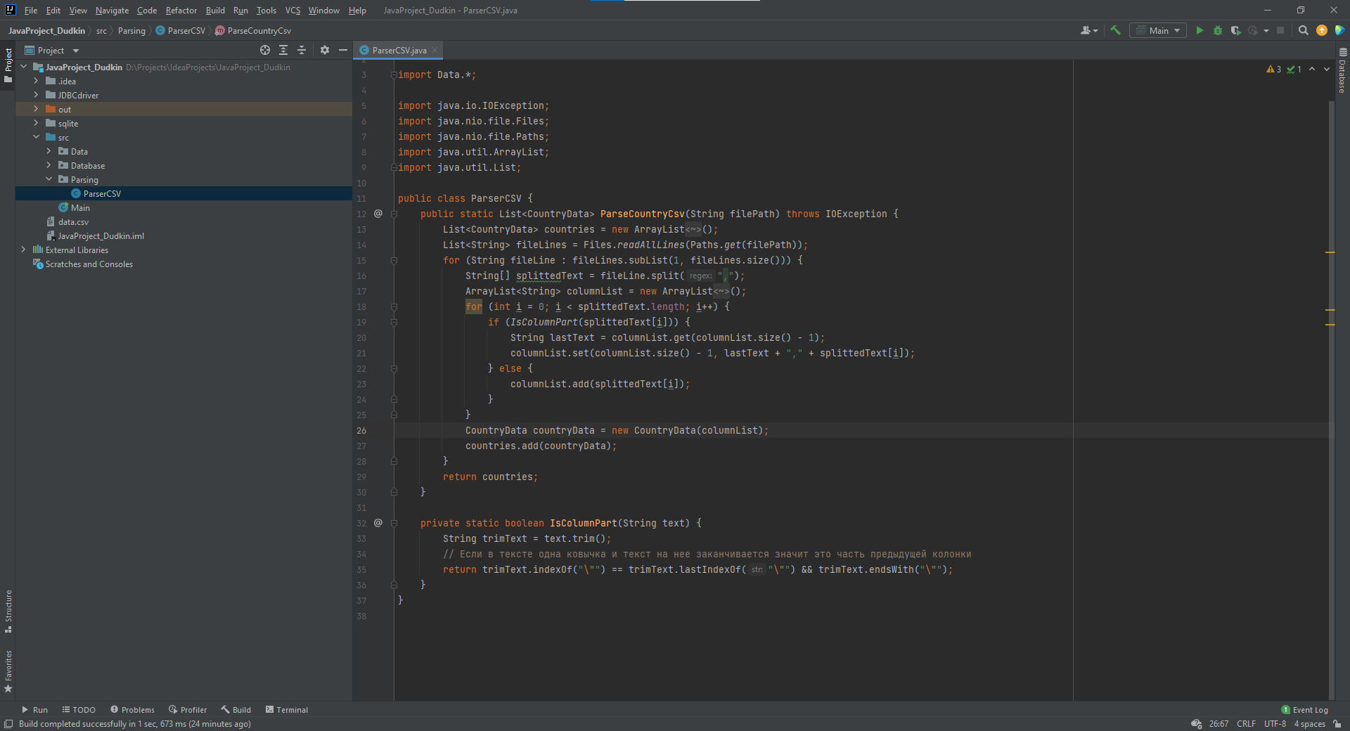
Task: Open the Terminal tool window button
Action: coord(287,710)
